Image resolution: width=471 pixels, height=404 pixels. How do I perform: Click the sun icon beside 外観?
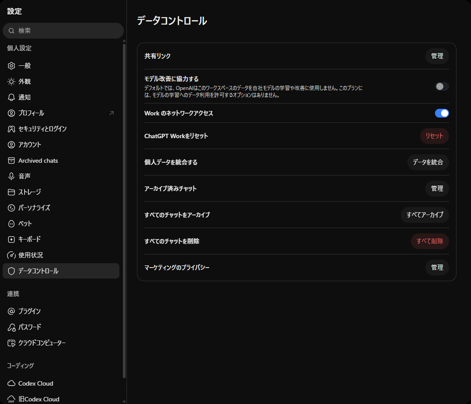pos(11,82)
